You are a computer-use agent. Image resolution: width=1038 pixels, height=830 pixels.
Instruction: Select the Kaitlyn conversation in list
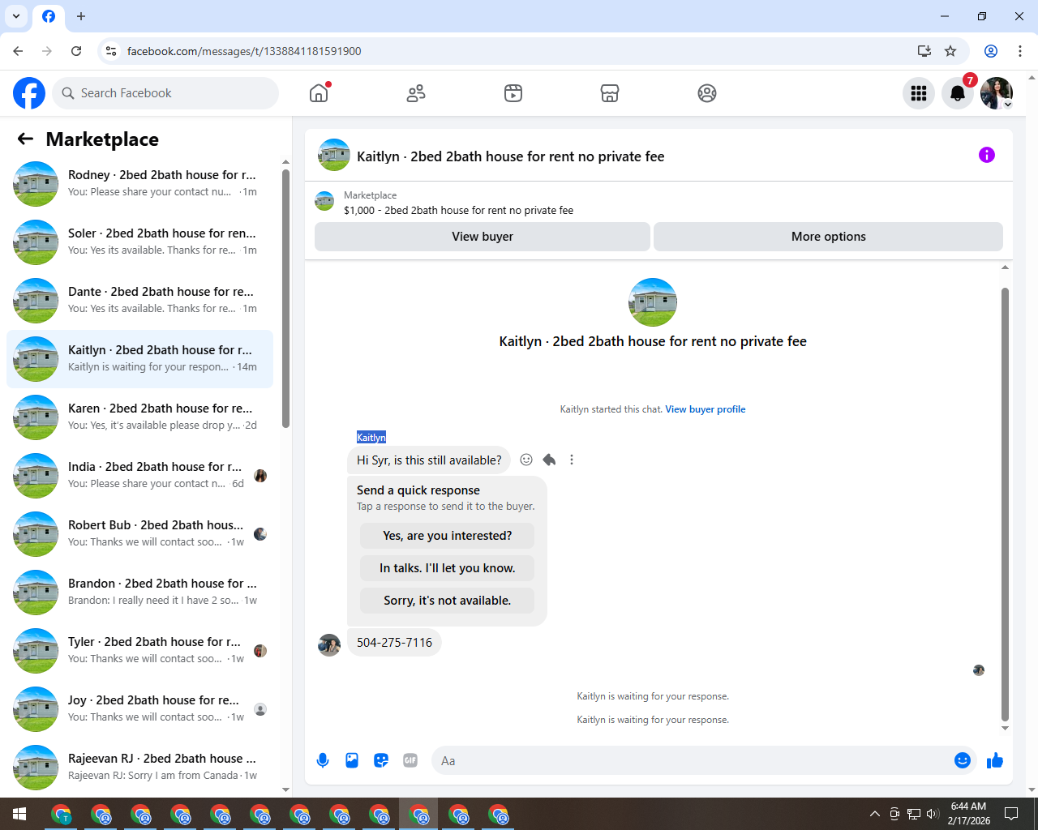tap(139, 359)
